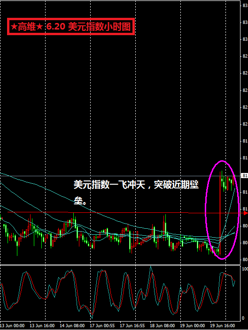The height and width of the screenshot is (330, 248).
Task: Click the red arrowhead ending the horizontal line
Action: coord(246,213)
